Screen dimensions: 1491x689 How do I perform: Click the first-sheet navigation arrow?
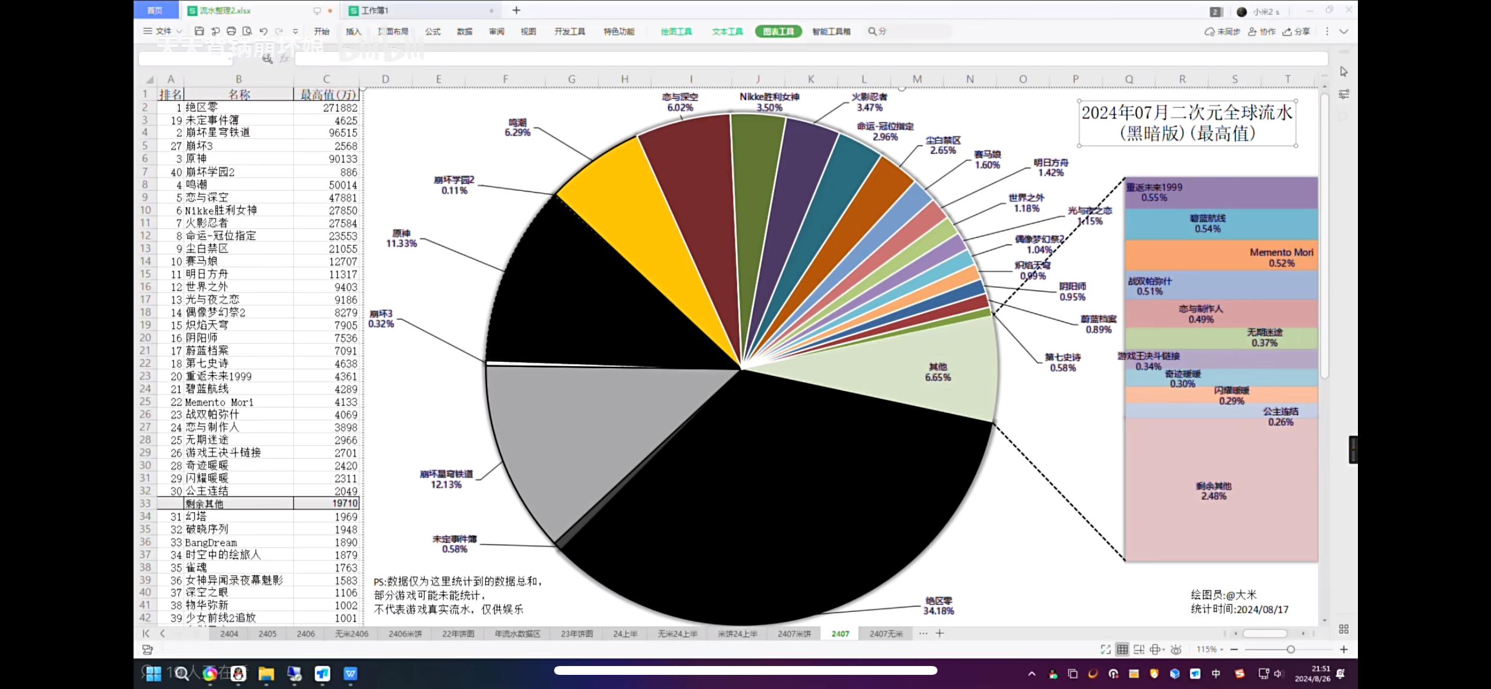click(x=145, y=633)
